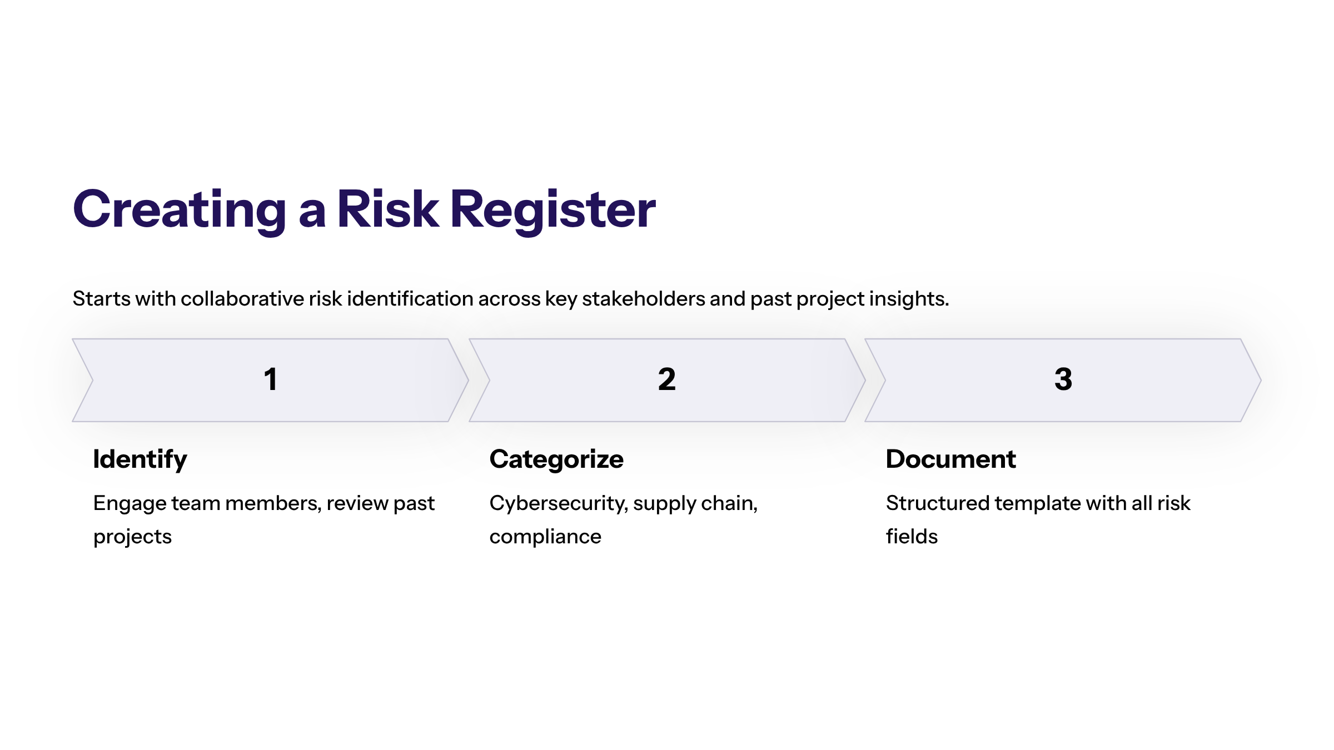Click the word 'fields' under Document
This screenshot has height=750, width=1334.
point(912,537)
